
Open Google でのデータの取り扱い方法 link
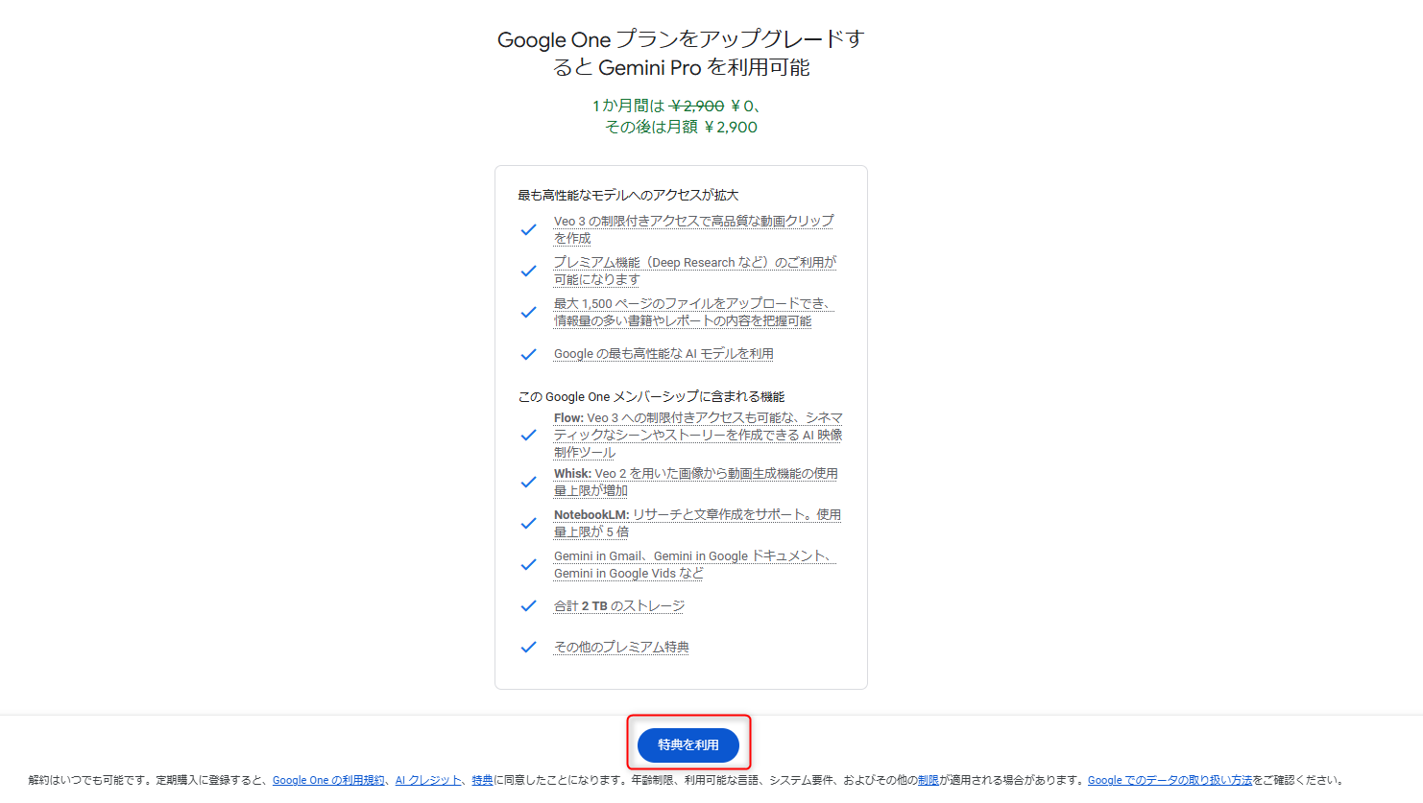[x=1169, y=780]
